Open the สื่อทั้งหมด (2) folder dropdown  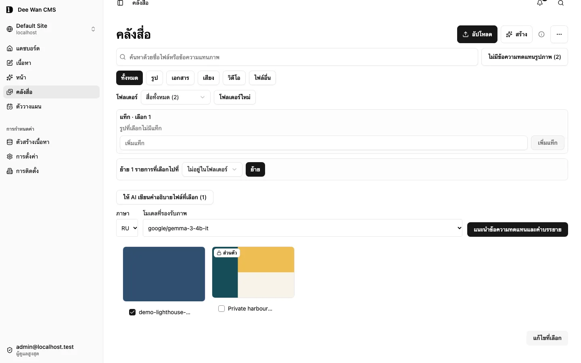click(176, 97)
